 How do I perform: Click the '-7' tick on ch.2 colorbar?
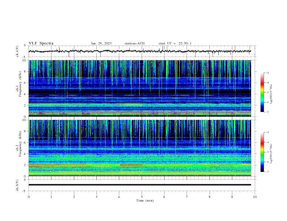267,172
